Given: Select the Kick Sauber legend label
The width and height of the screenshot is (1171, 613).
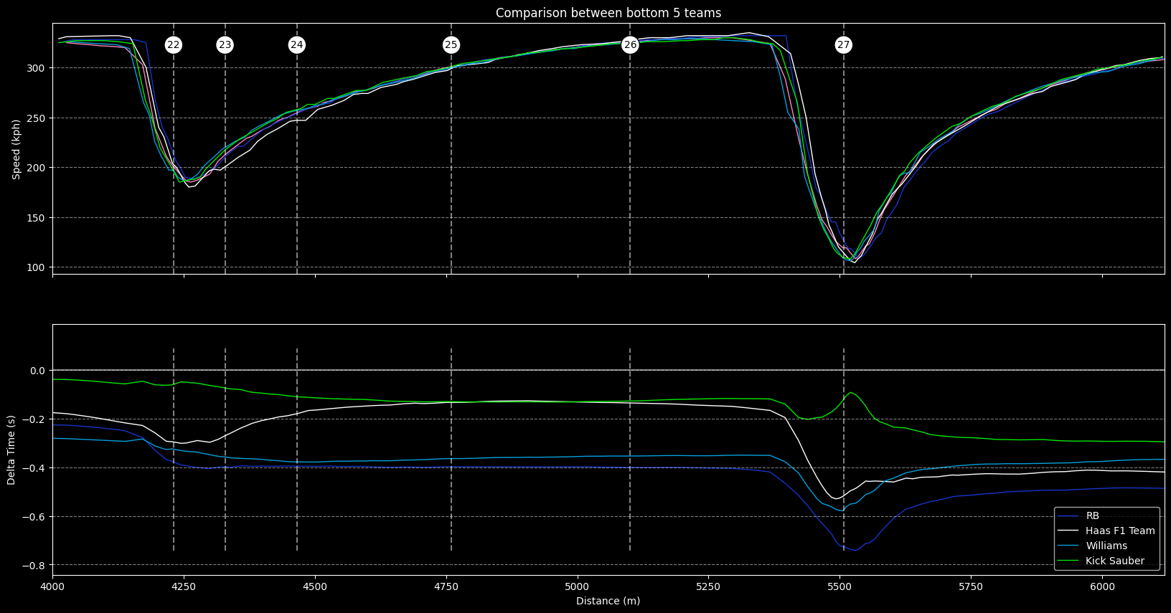Looking at the screenshot, I should 1115,561.
